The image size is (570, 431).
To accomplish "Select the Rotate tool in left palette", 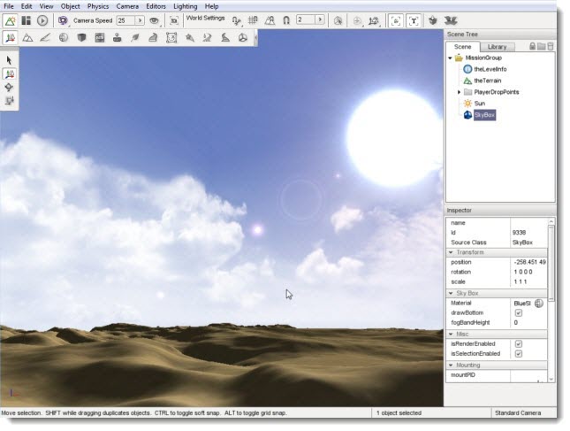I will tap(9, 87).
